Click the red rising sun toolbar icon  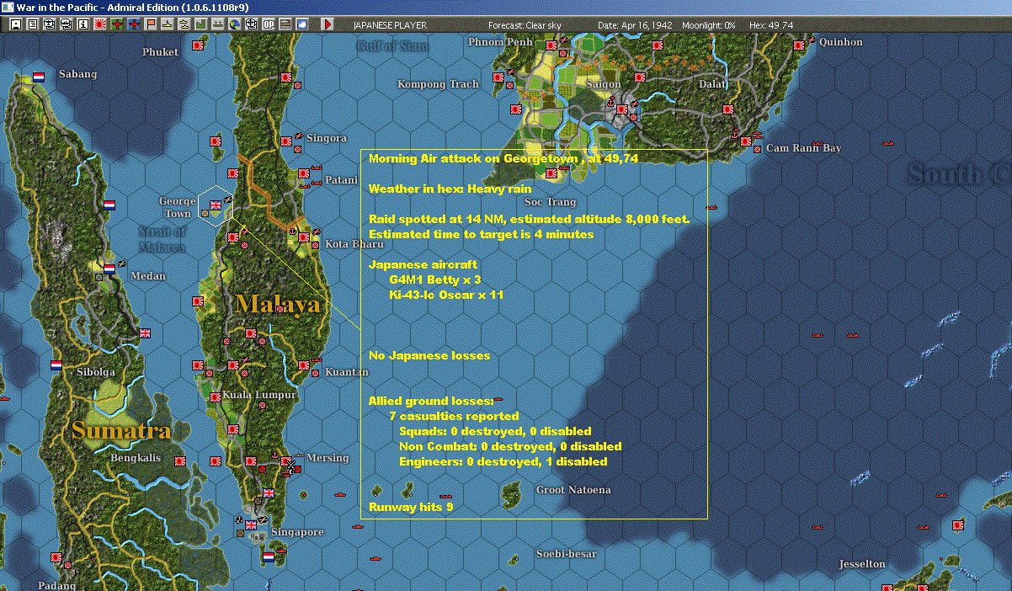point(99,24)
